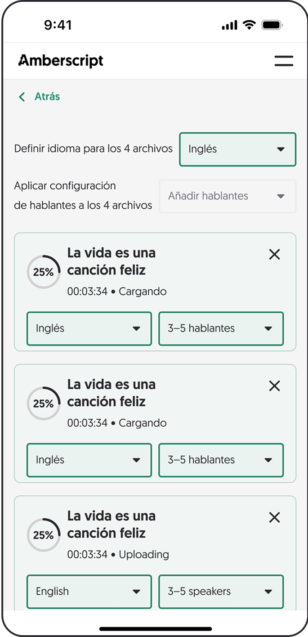Click the Amberscript logo
Screen dimensions: 308x637
61,61
